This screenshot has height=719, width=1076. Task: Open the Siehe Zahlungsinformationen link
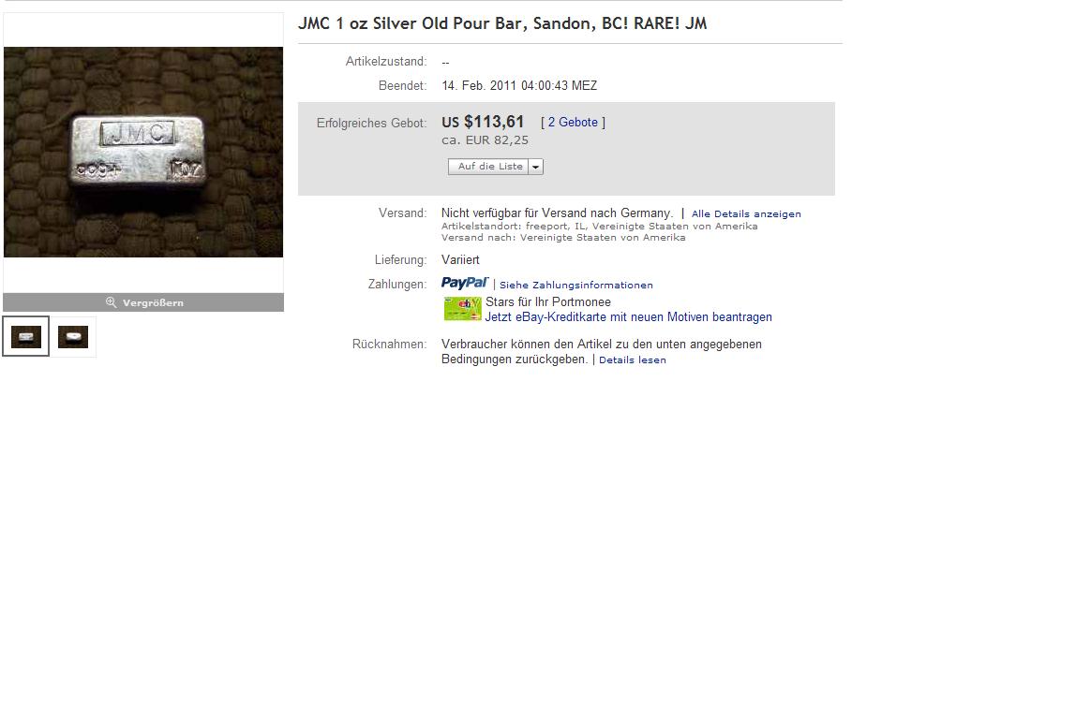(x=576, y=286)
